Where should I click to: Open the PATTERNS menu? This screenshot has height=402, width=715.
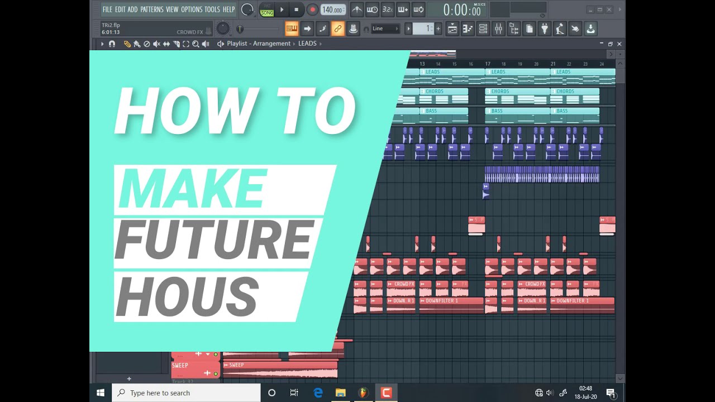coord(151,9)
